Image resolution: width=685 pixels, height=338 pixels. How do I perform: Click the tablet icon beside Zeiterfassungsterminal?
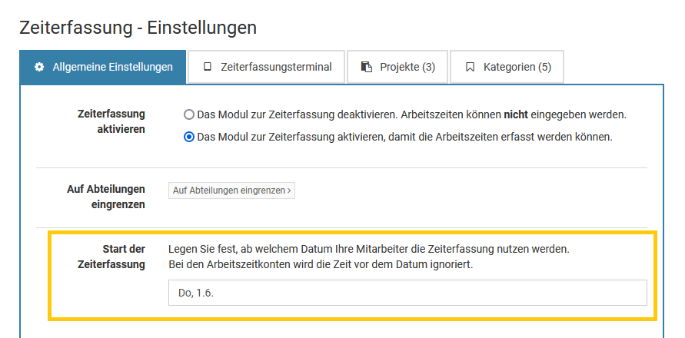click(x=207, y=68)
